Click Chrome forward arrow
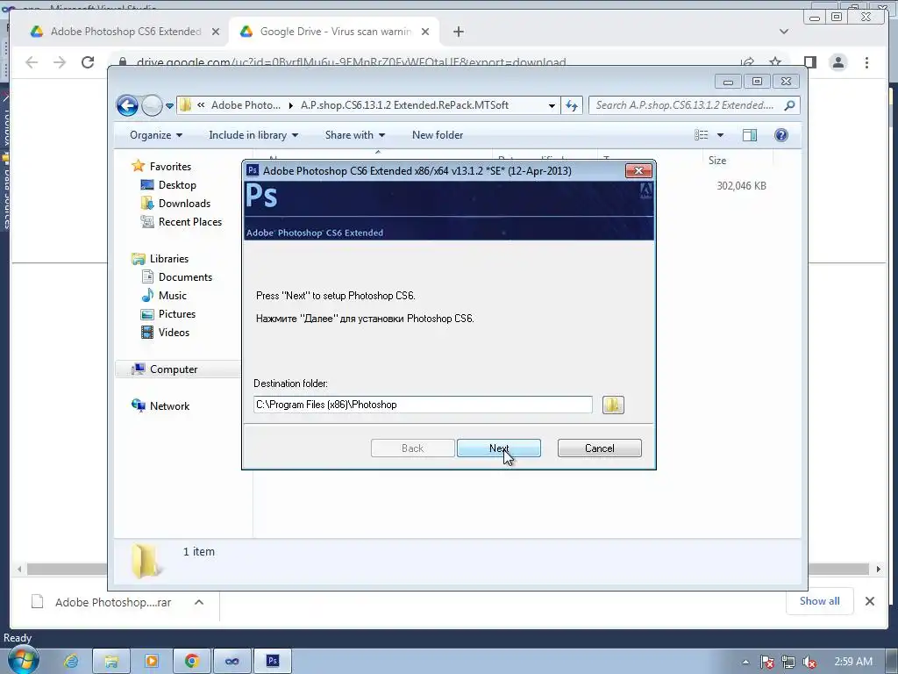This screenshot has width=898, height=674. pyautogui.click(x=60, y=62)
